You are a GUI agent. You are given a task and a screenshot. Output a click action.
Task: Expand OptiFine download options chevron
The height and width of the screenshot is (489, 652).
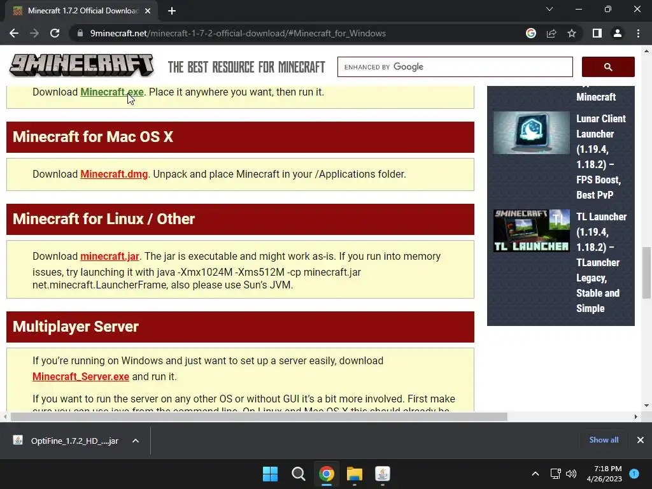coord(136,441)
